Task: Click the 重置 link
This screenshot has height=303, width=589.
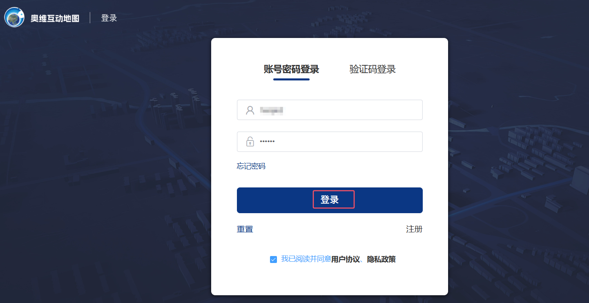Action: pos(245,229)
